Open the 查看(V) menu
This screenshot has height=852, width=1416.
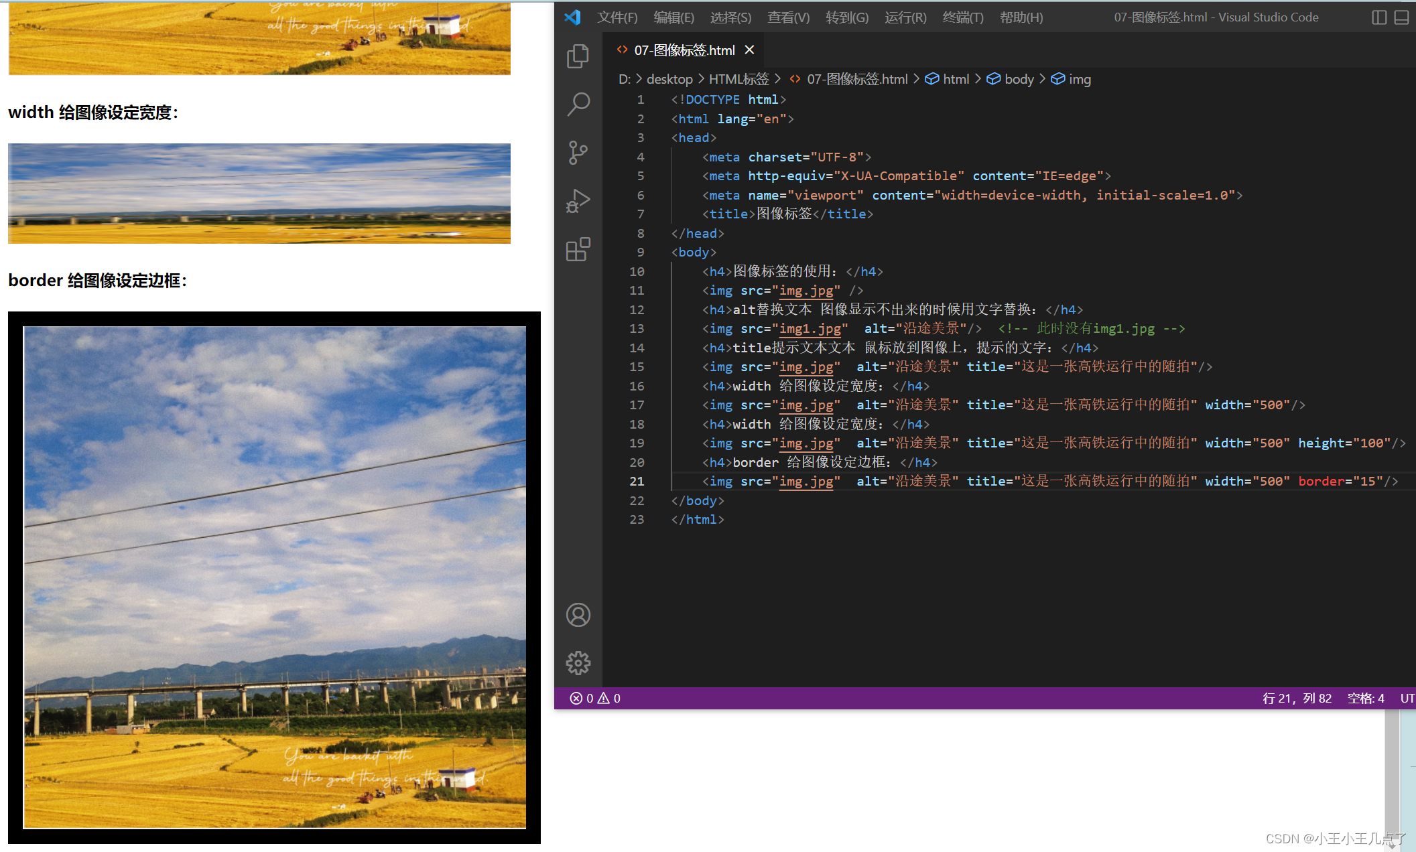pos(788,17)
